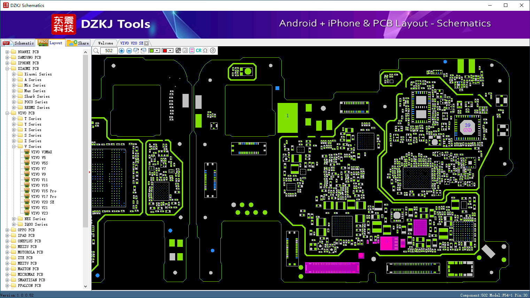Click the 39 GND chip on the board
This screenshot has width=530, height=298.
point(467,128)
